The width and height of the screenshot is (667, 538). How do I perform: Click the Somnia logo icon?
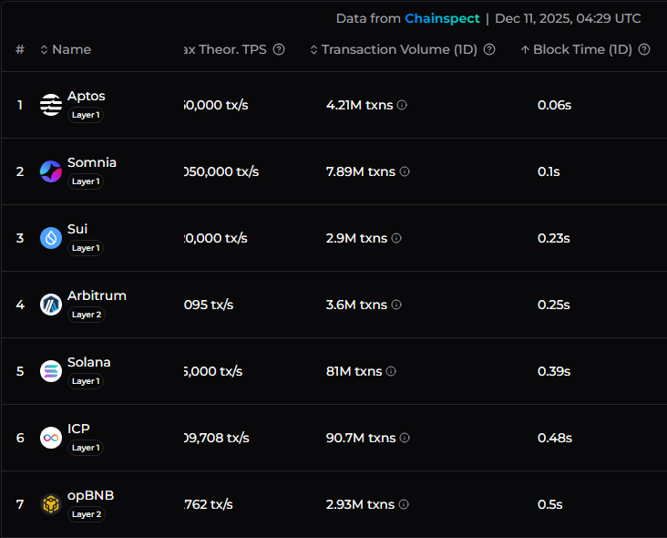(51, 171)
